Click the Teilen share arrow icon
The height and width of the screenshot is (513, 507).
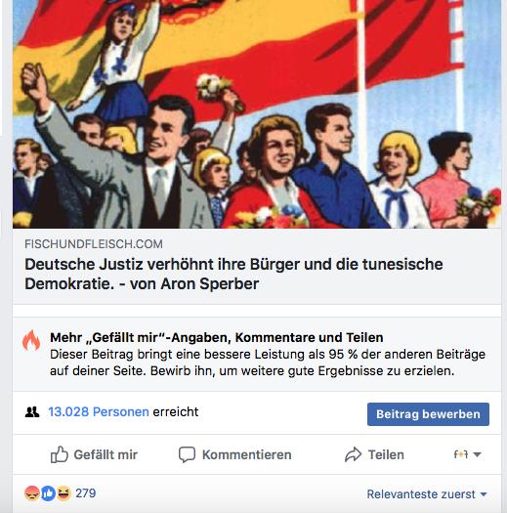353,454
